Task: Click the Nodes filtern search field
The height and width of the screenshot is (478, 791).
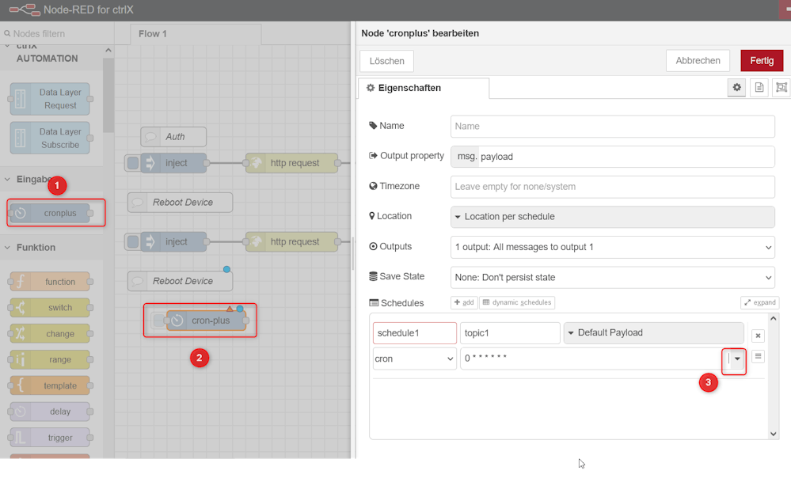Action: 57,34
